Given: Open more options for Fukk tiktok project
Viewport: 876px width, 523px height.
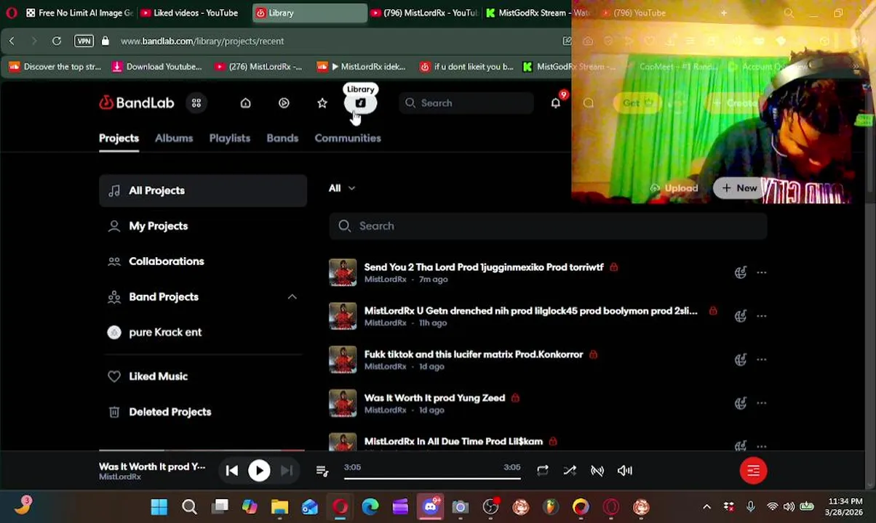Looking at the screenshot, I should (761, 360).
